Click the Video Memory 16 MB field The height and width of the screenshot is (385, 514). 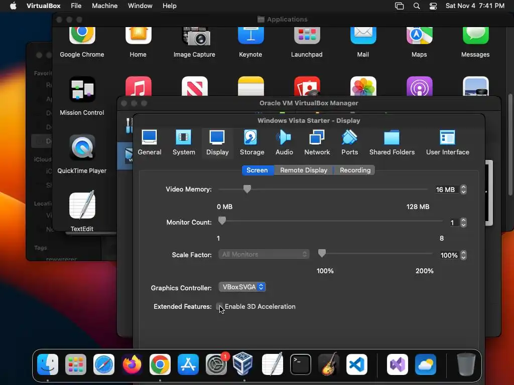[x=447, y=189]
